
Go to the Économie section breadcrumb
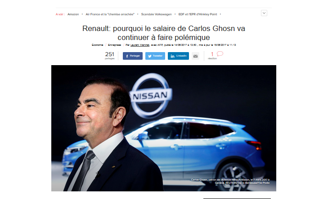(97, 45)
